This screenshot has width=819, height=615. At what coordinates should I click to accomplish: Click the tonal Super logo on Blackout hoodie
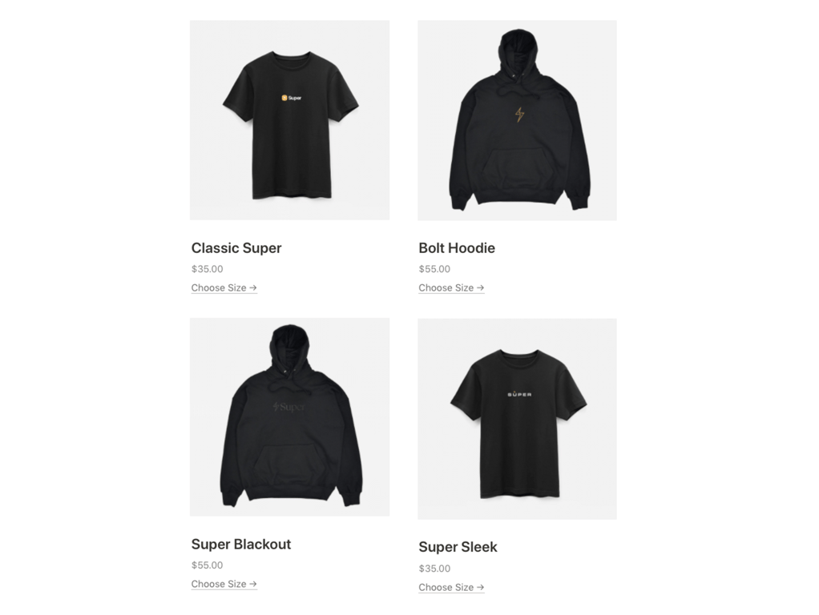(288, 407)
